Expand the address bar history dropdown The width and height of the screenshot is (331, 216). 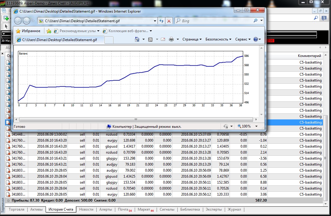pos(155,21)
